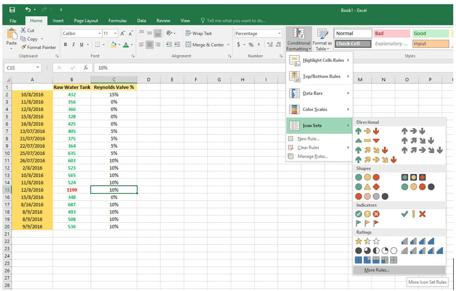Toggle align left
The width and height of the screenshot is (456, 291).
[x=142, y=45]
